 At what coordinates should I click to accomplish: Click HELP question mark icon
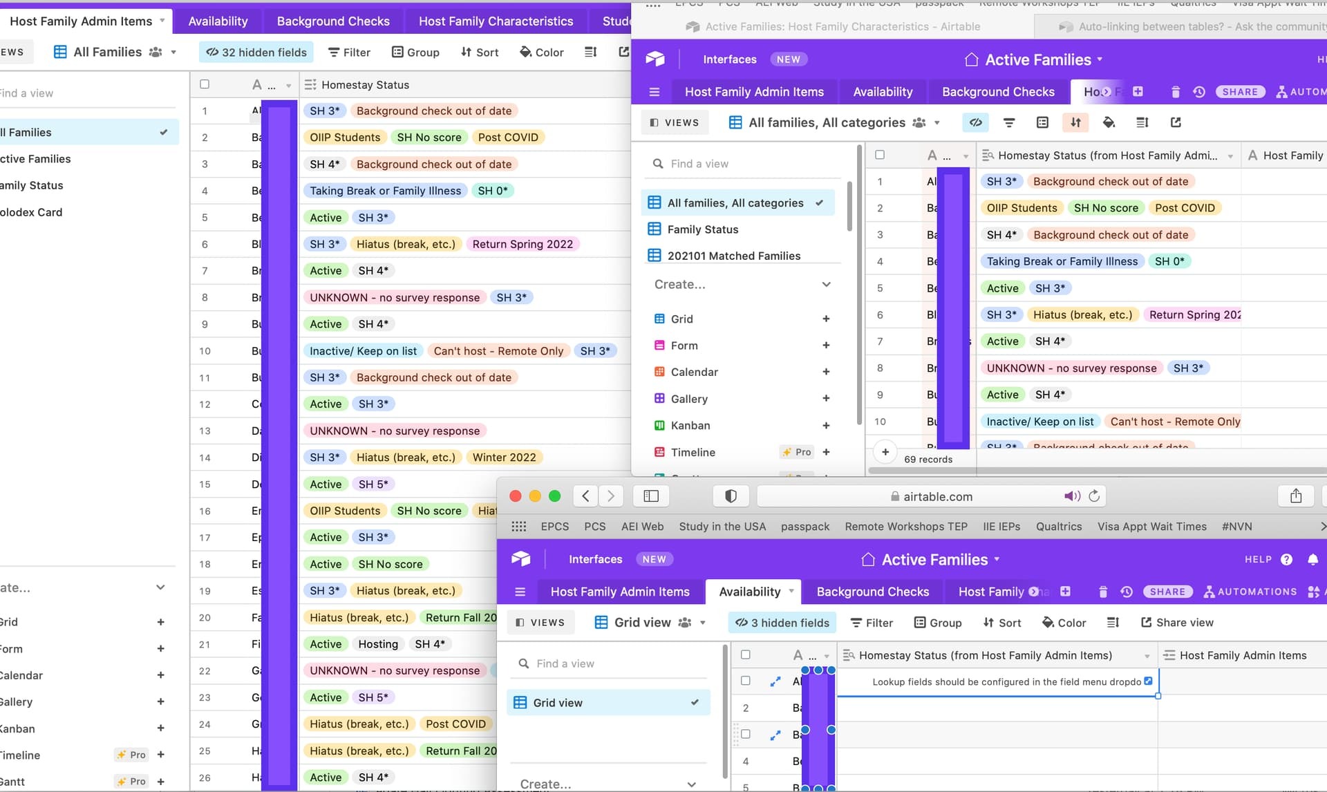point(1286,559)
